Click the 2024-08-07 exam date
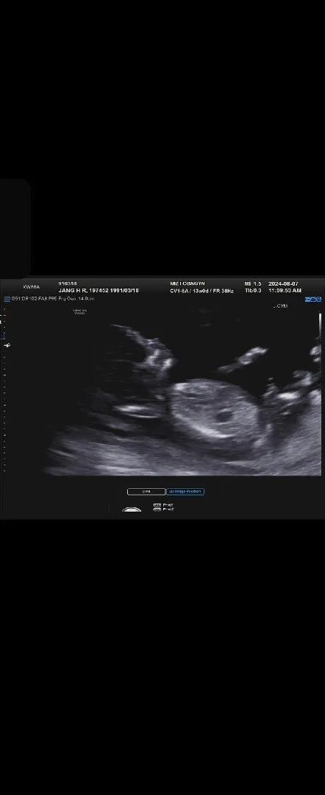Screen dimensions: 325x795 [284, 283]
